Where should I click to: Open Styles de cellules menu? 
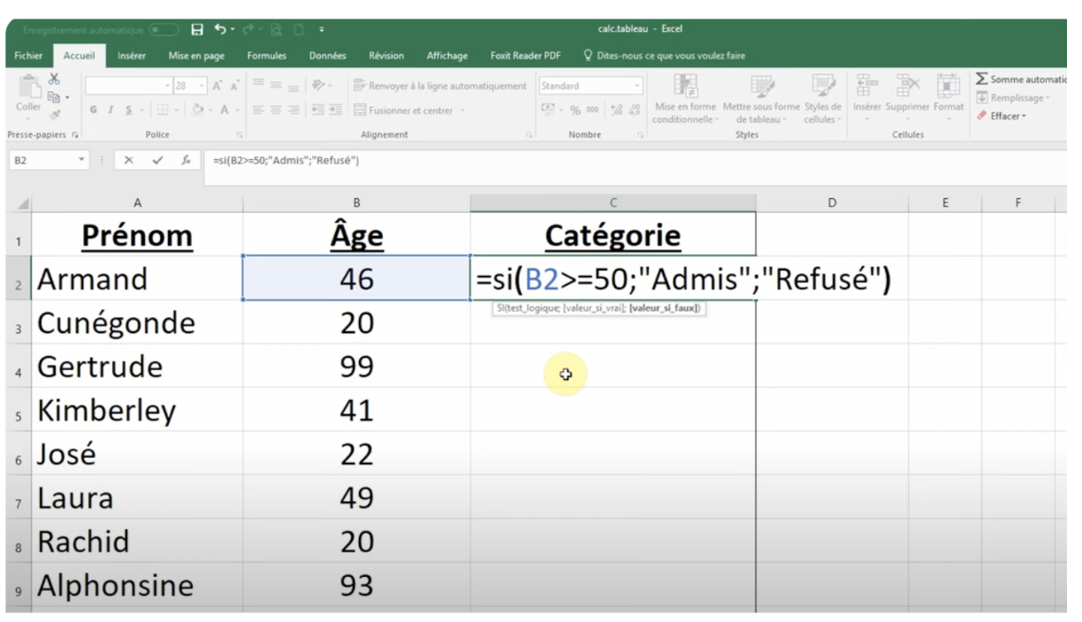pos(822,98)
